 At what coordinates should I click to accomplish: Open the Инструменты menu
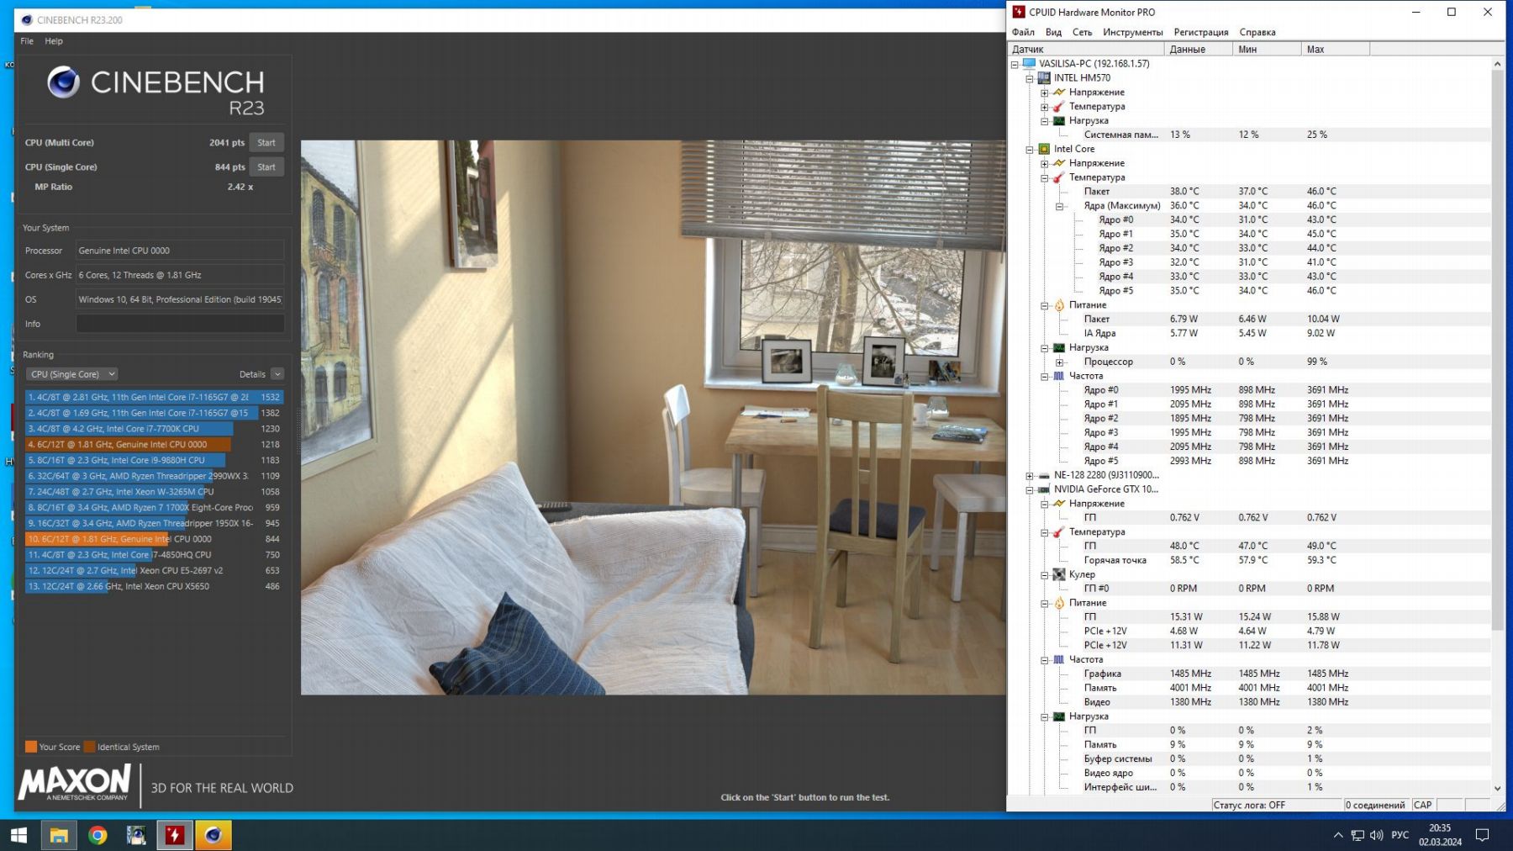(x=1132, y=32)
